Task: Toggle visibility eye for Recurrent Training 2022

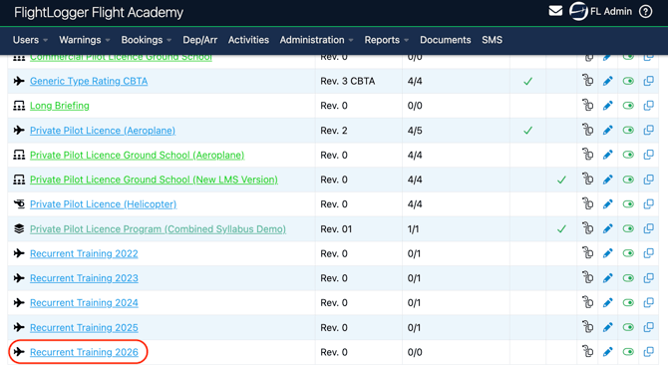Action: click(x=628, y=253)
